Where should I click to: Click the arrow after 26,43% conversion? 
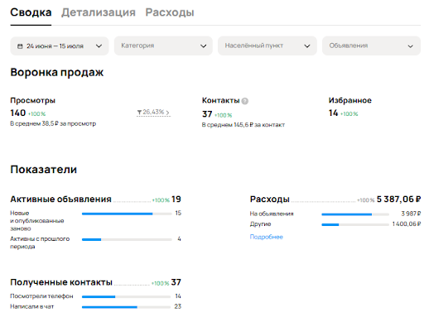(x=167, y=113)
